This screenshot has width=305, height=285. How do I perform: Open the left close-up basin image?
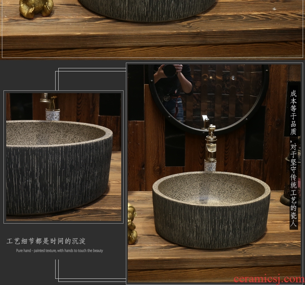(x=63, y=157)
